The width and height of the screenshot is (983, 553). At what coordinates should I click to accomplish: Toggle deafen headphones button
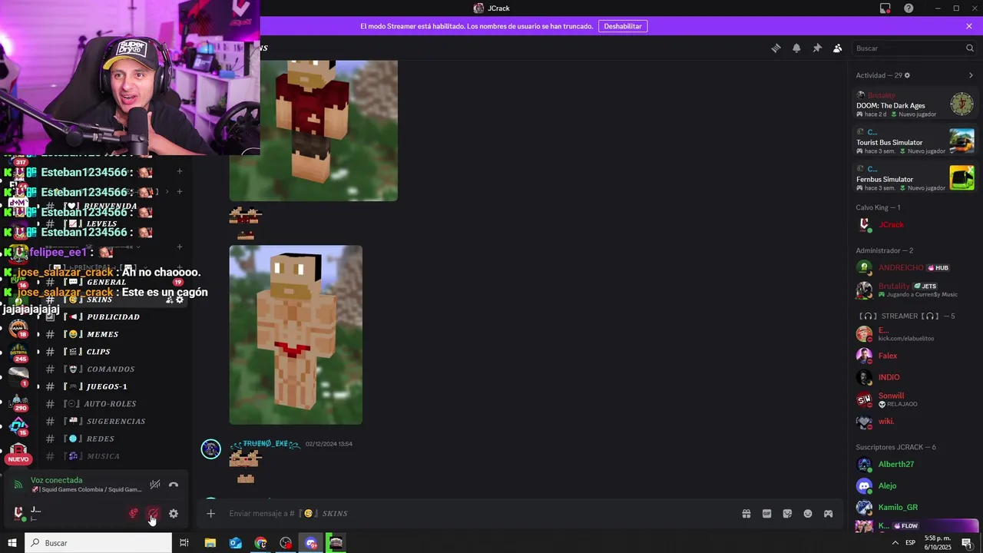click(x=154, y=514)
